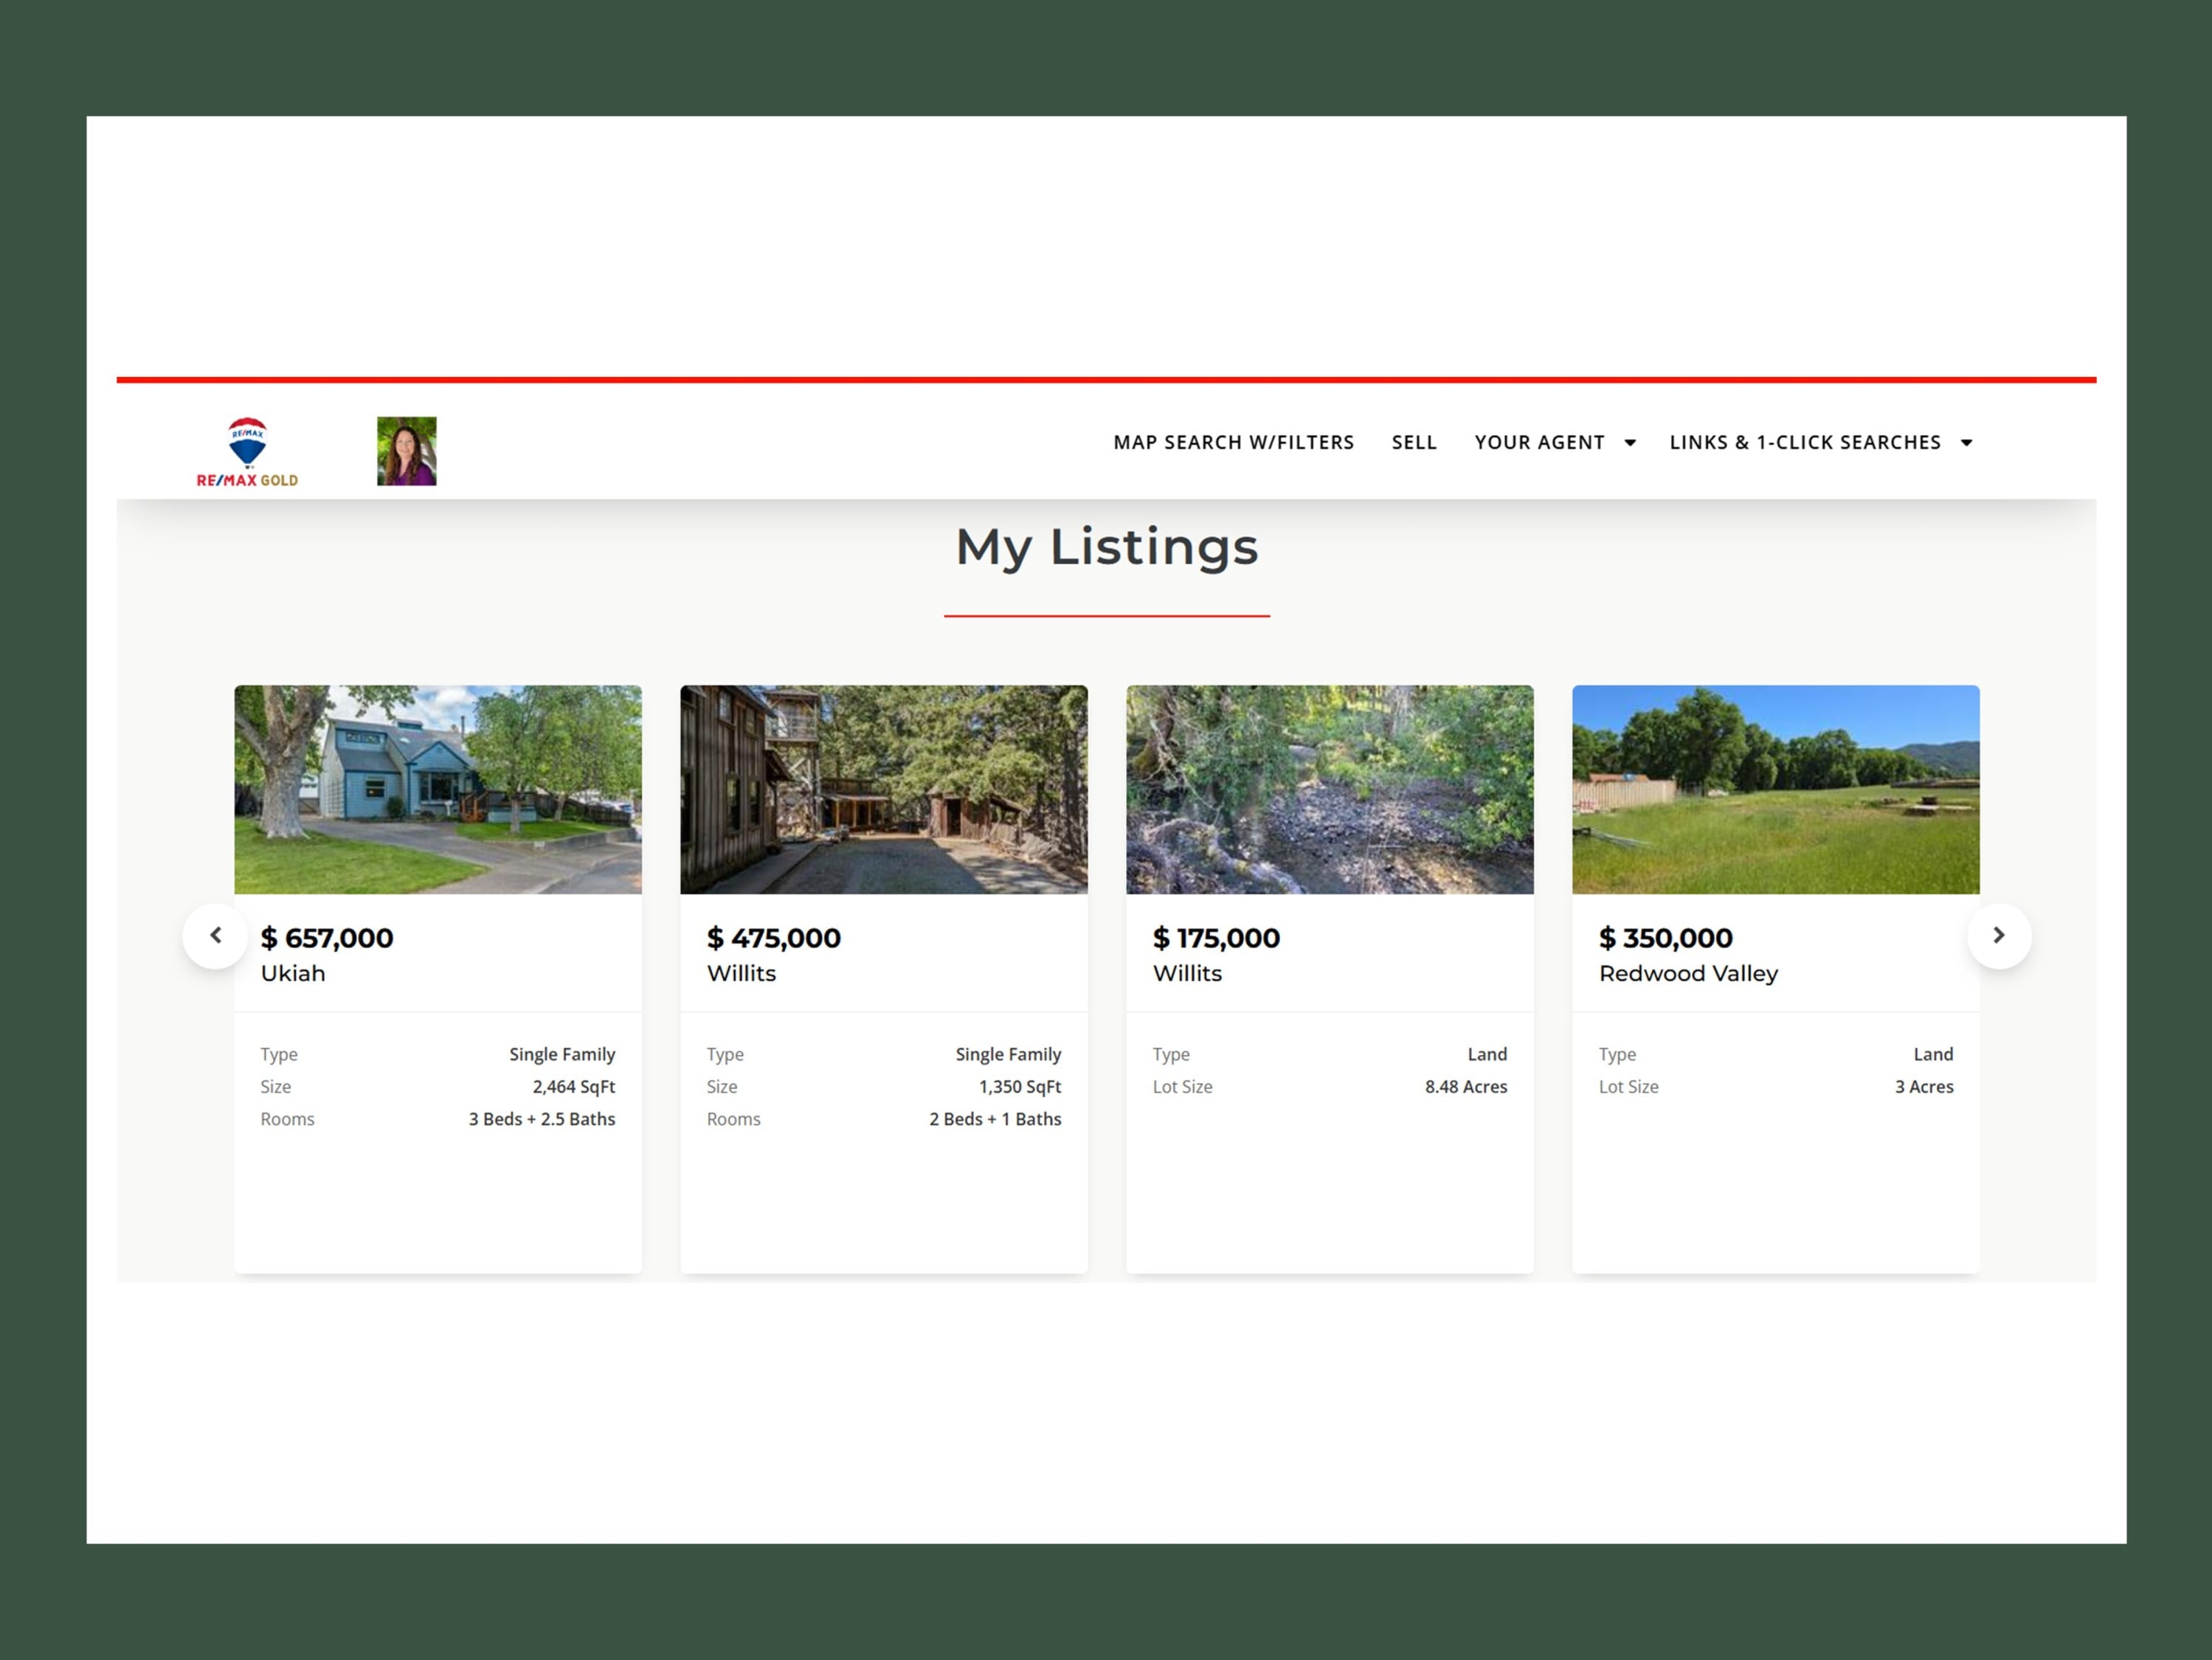The width and height of the screenshot is (2212, 1660).
Task: Open the $475,000 Willits cabin photo
Action: point(884,789)
